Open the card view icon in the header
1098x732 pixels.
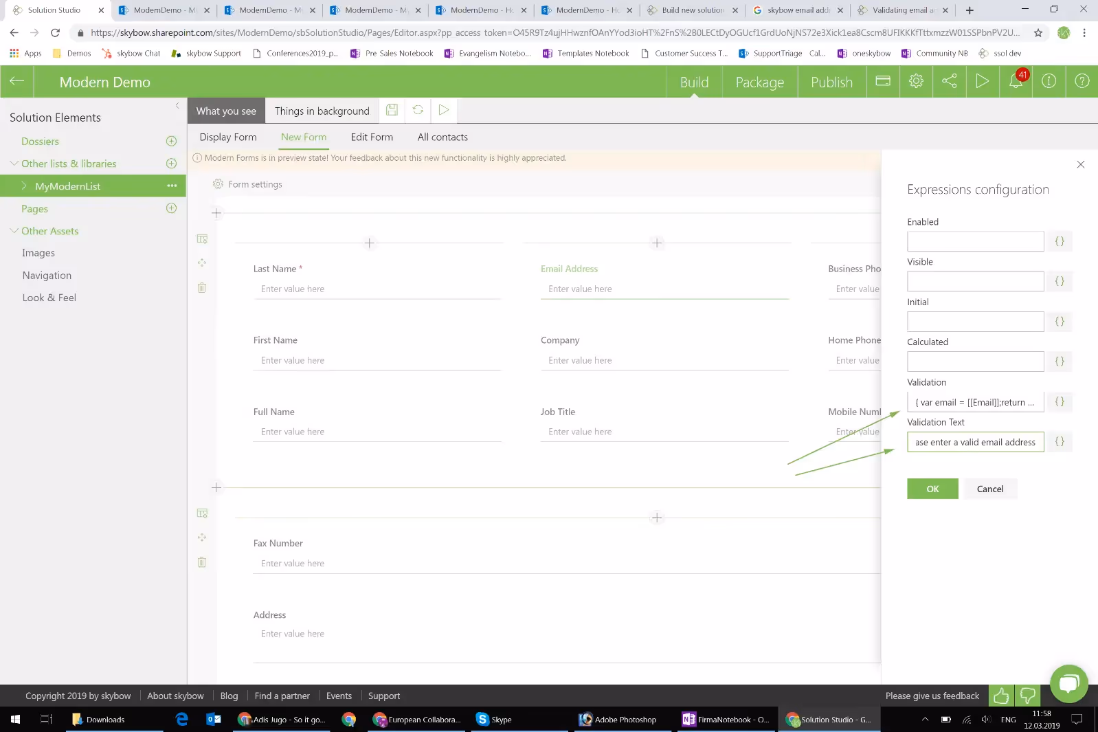[883, 81]
